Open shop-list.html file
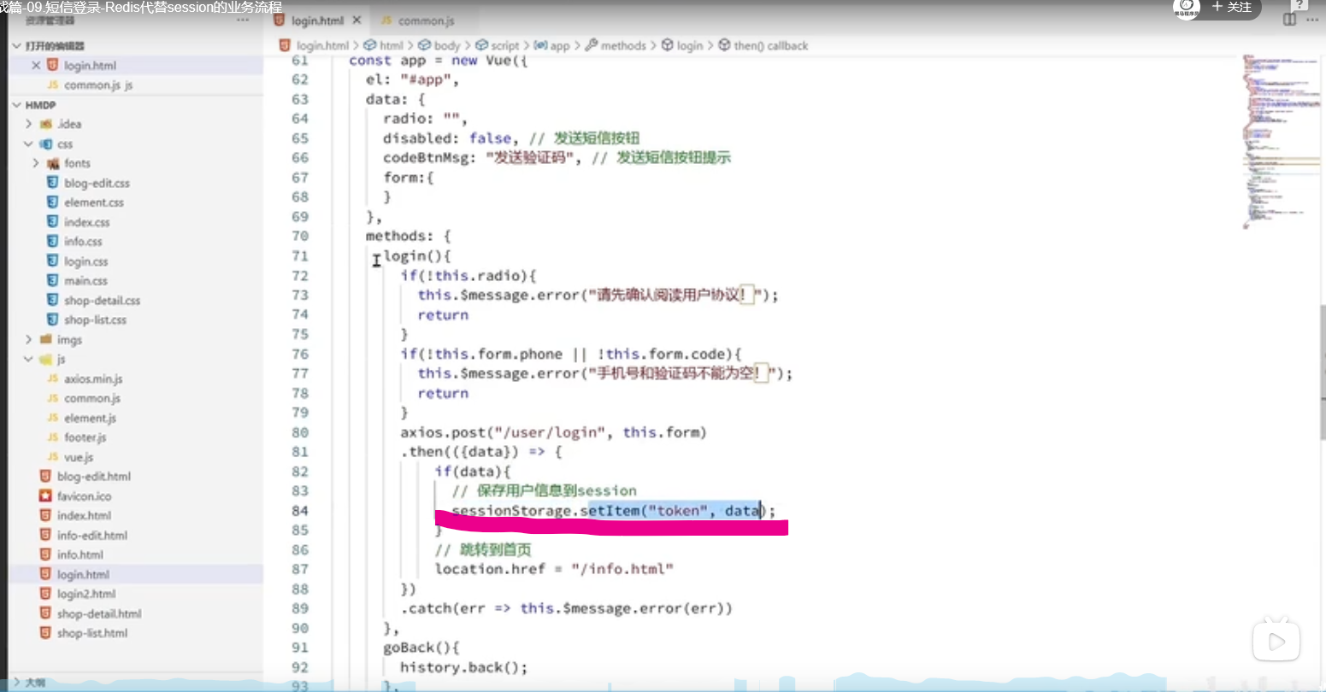1326x692 pixels. point(91,634)
